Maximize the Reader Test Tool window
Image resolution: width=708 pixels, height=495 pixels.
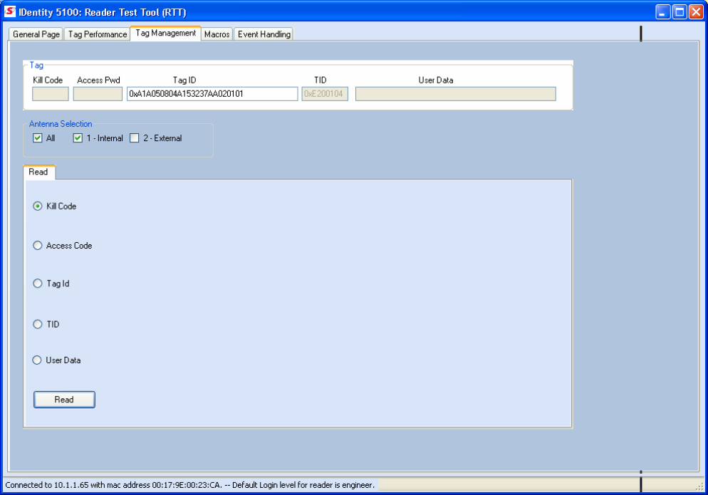679,11
